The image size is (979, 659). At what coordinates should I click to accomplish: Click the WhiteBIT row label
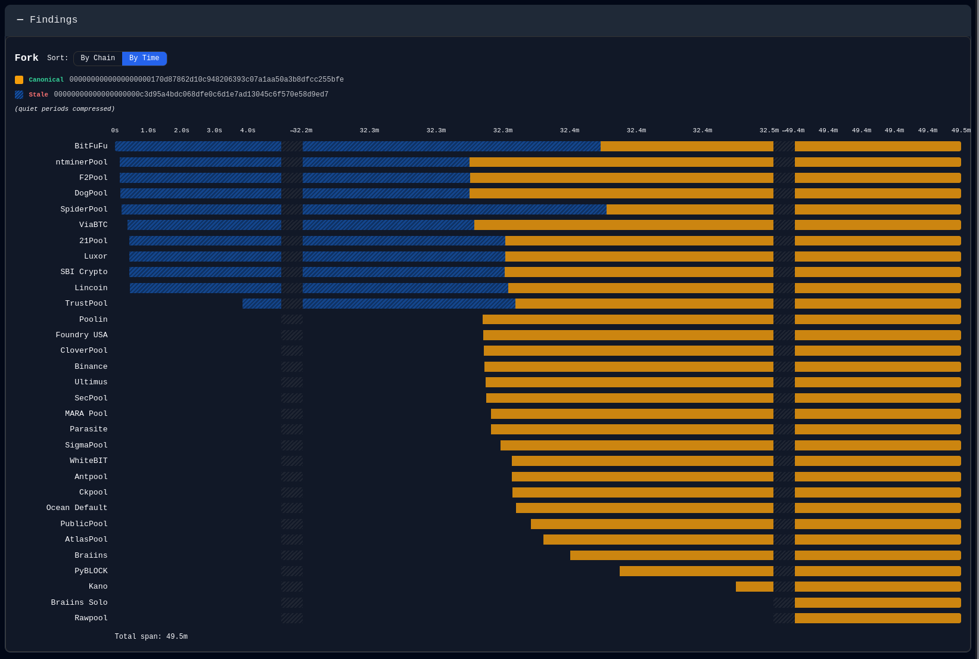(x=89, y=461)
